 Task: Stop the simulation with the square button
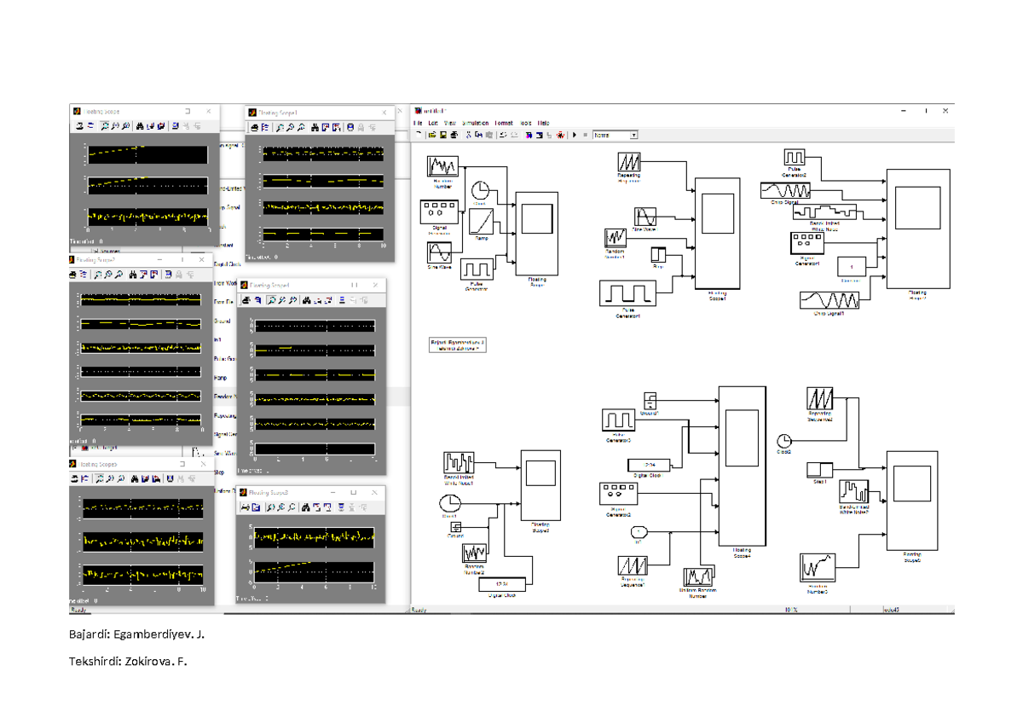point(585,135)
